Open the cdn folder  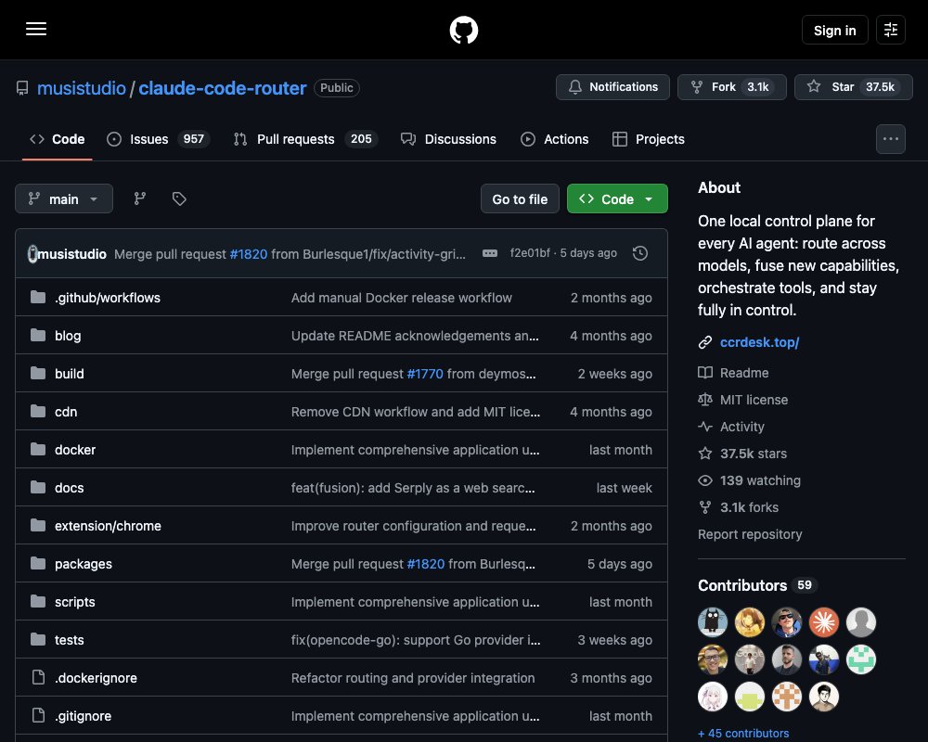[x=66, y=412]
